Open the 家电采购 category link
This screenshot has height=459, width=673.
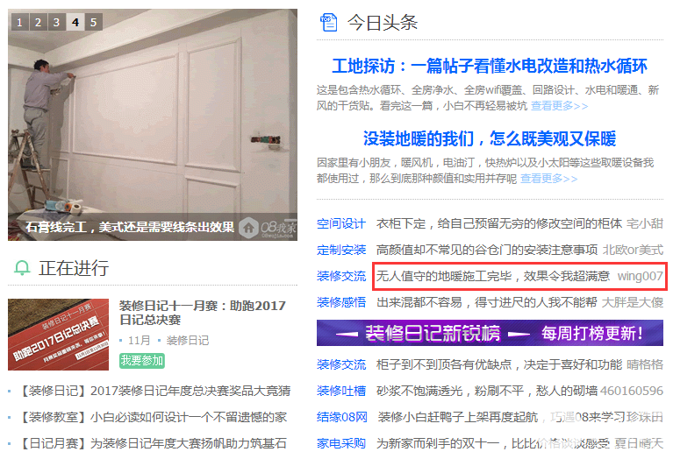341,443
